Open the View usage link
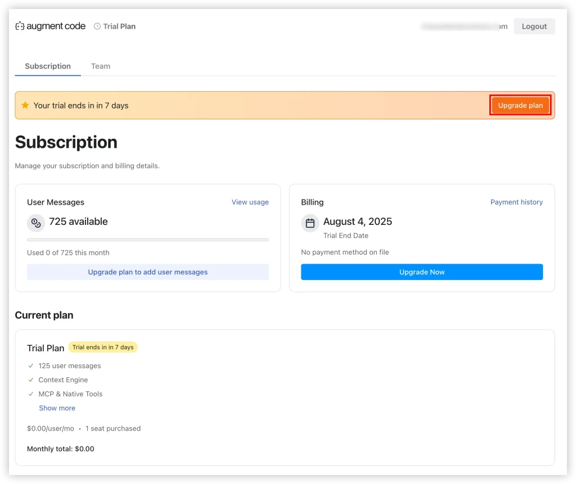 [250, 202]
